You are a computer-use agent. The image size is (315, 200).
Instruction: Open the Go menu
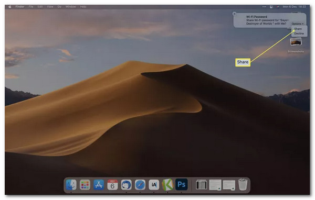59,7
